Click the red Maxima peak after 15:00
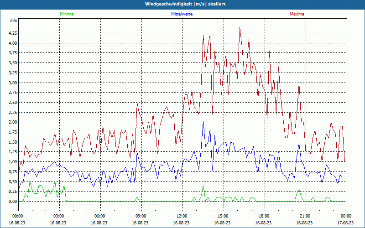This screenshot has height=228, width=365. coord(240,27)
